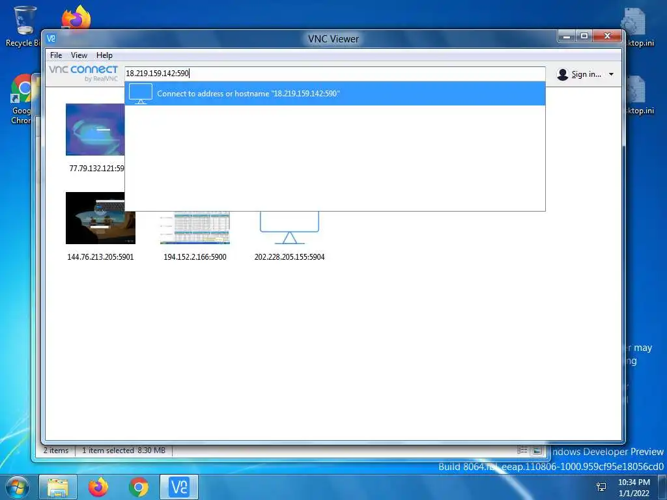667x500 pixels.
Task: Click the VNC Viewer taskbar button
Action: [179, 487]
